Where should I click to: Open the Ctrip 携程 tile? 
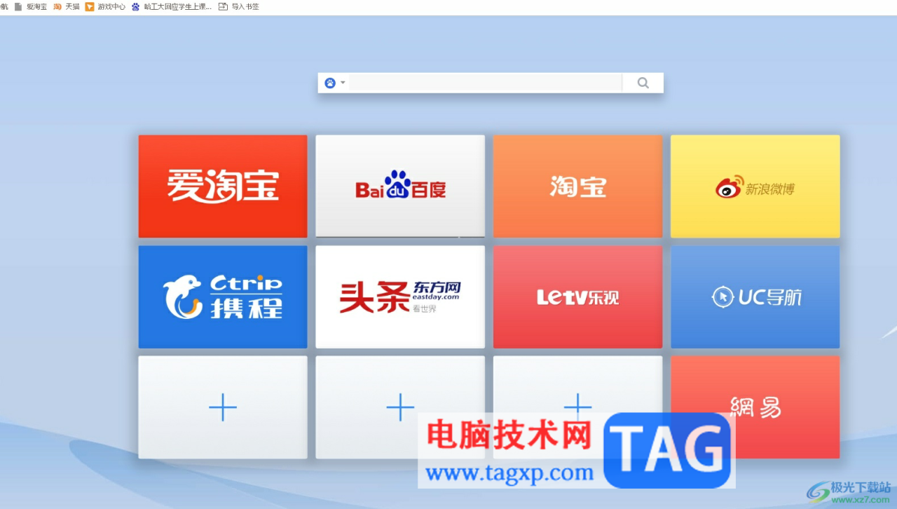[x=223, y=297]
